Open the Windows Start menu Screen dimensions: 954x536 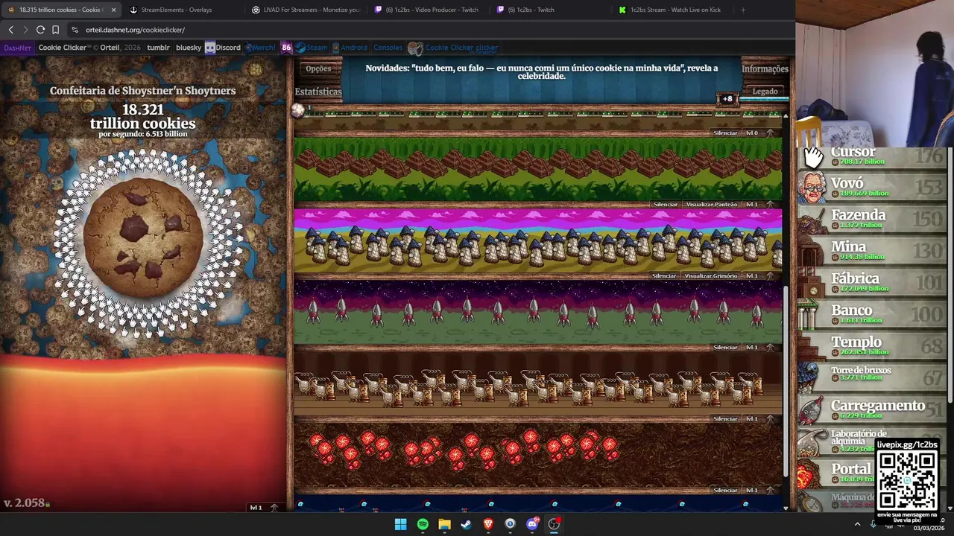400,524
